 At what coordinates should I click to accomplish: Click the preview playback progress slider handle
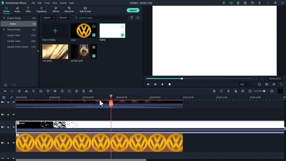(x=182, y=79)
